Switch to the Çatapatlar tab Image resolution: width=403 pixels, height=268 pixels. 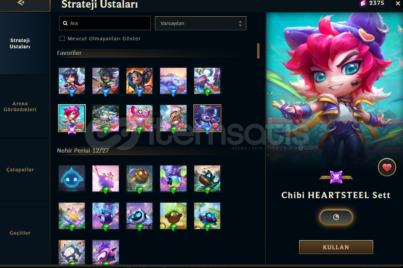(x=20, y=170)
